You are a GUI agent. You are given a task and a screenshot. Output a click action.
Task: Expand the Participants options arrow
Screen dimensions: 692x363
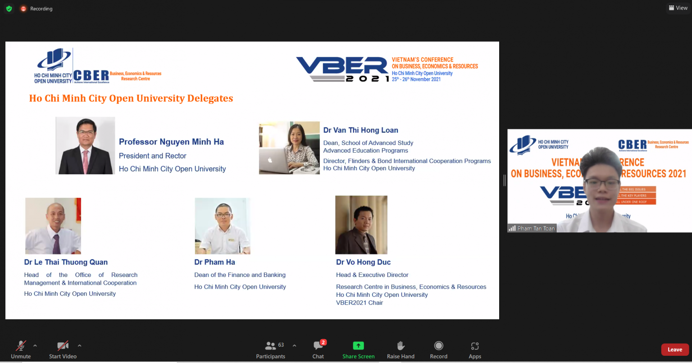[294, 346]
